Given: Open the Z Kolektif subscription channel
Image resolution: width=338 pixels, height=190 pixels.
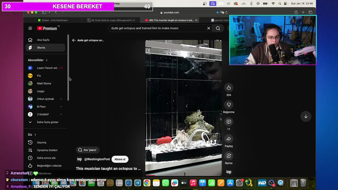Looking at the screenshot, I should point(45,114).
